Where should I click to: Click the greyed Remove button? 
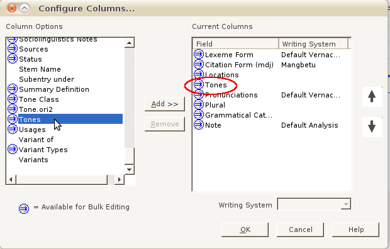165,124
